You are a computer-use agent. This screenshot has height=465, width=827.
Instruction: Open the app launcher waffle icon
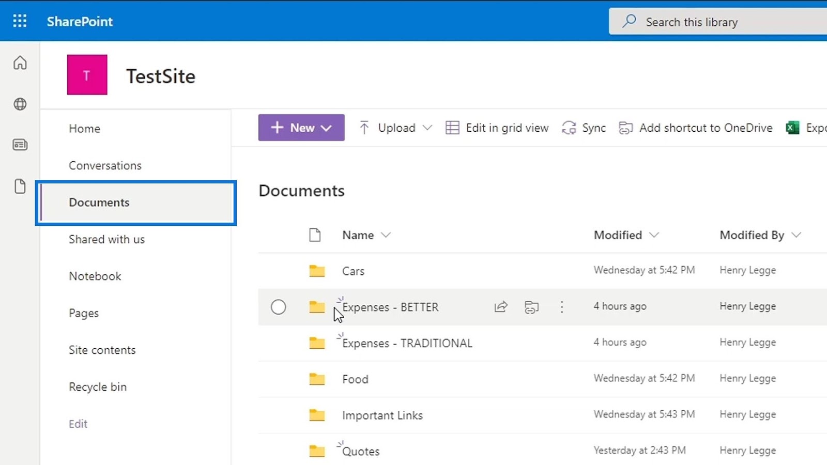tap(20, 21)
